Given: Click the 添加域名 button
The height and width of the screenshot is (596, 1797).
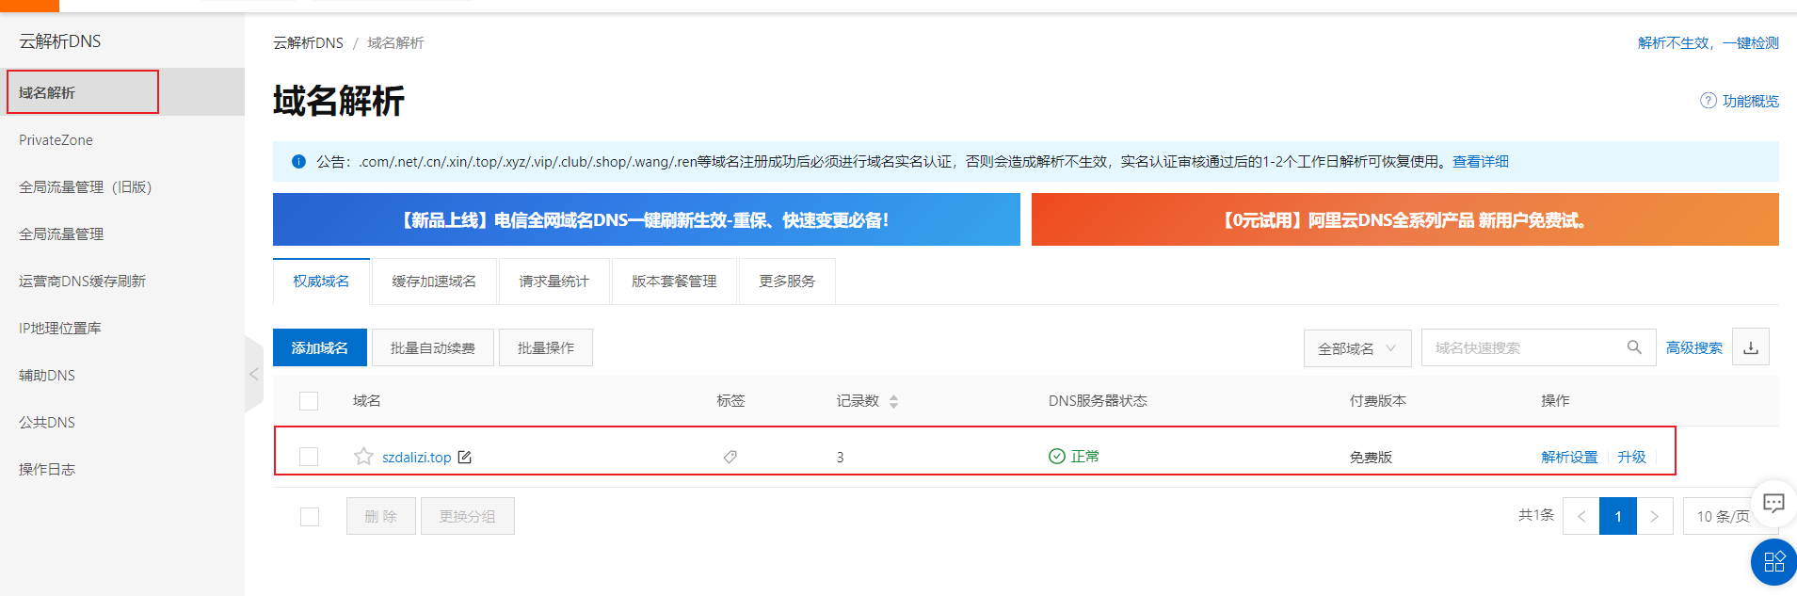Looking at the screenshot, I should [320, 348].
